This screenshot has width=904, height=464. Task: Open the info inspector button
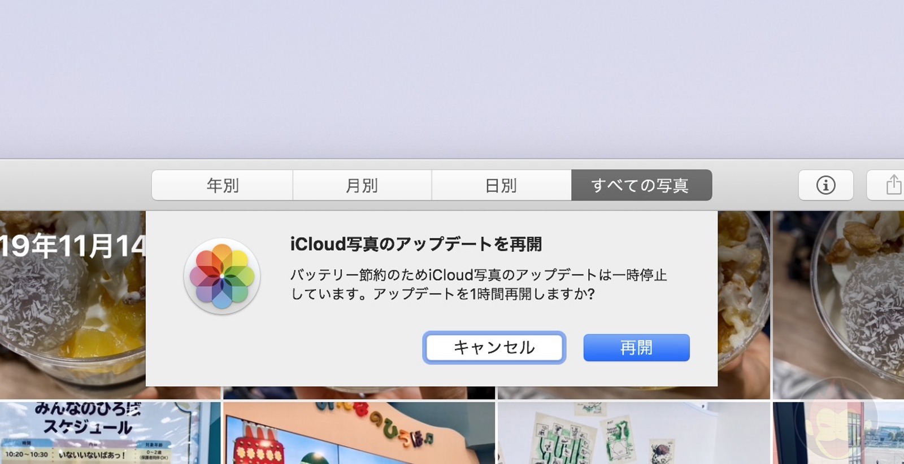click(825, 185)
